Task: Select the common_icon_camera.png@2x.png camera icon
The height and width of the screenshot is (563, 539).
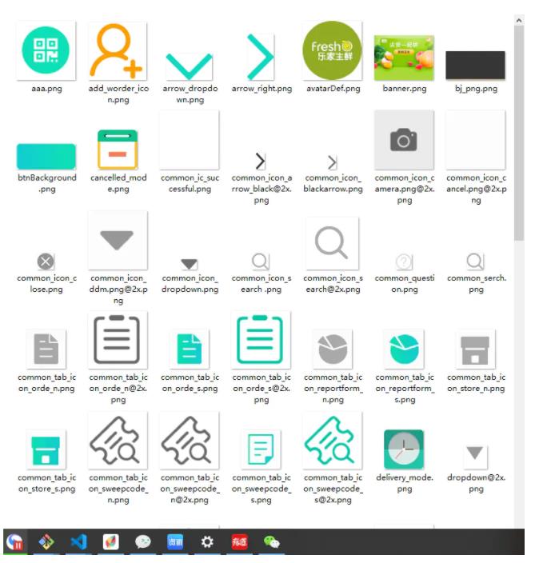Action: (404, 141)
